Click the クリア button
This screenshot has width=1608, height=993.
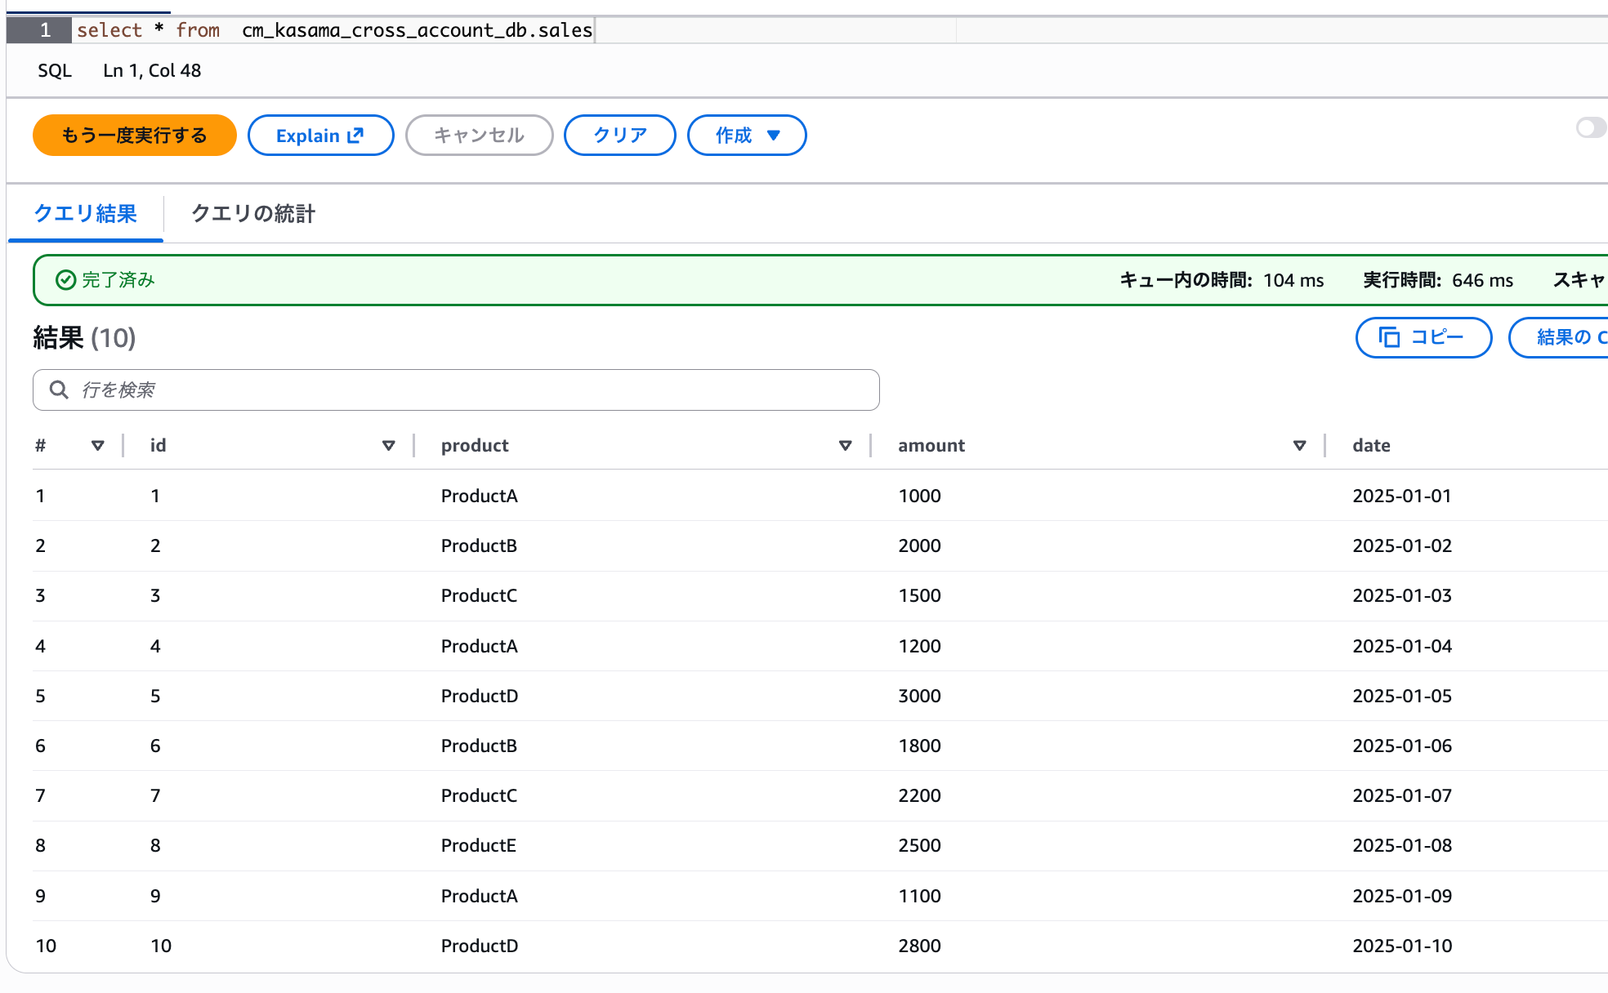click(619, 136)
